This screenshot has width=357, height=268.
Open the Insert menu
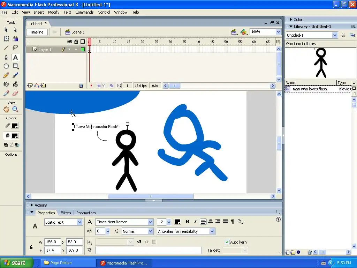tap(39, 12)
